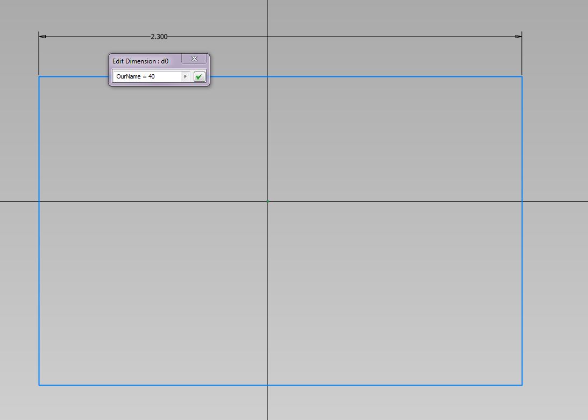The height and width of the screenshot is (420, 588).
Task: Select the horizontal axis line
Action: [x=108, y=201]
